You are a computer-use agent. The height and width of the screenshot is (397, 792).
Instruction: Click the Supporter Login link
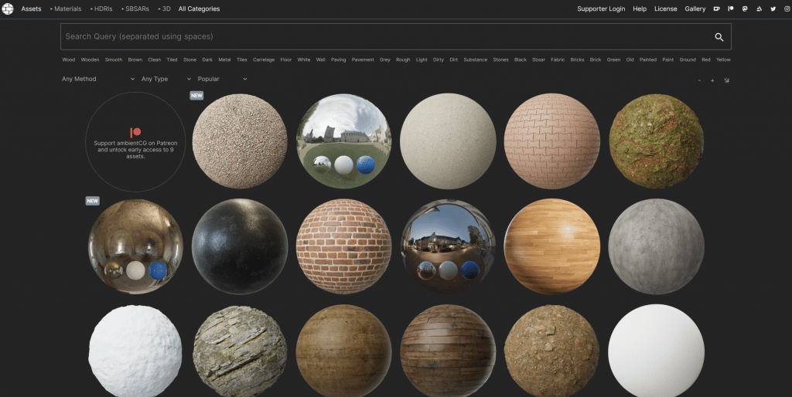601,8
